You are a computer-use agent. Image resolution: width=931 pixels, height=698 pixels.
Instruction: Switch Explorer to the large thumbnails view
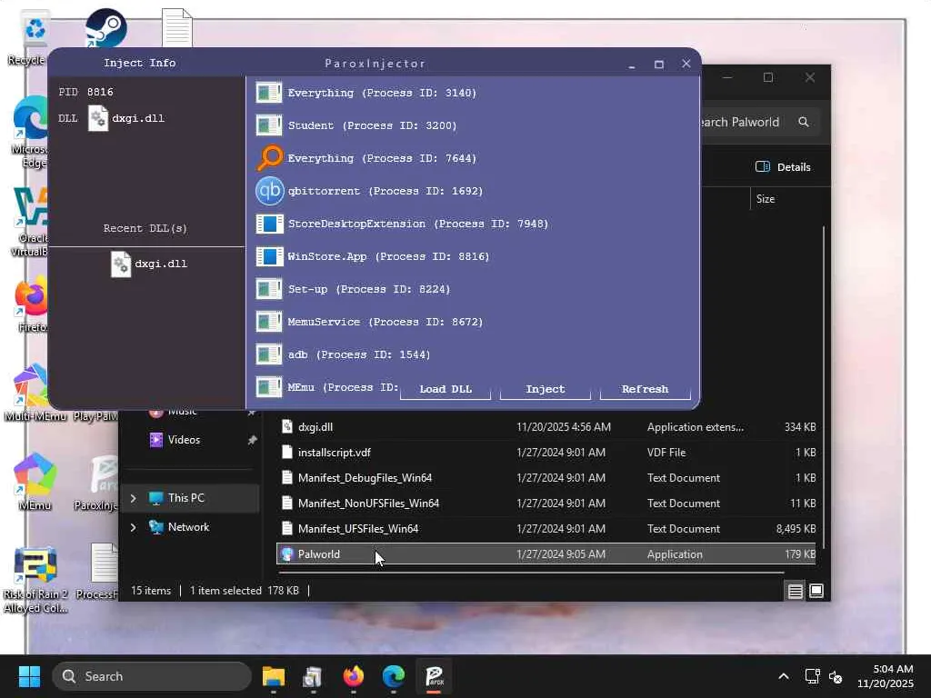point(816,591)
